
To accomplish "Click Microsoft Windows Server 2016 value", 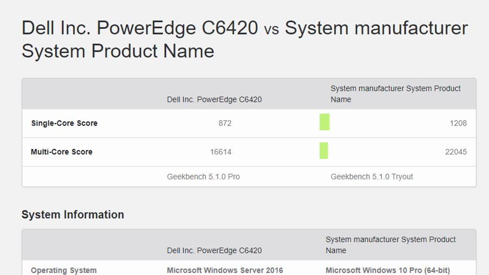I will tap(225, 270).
